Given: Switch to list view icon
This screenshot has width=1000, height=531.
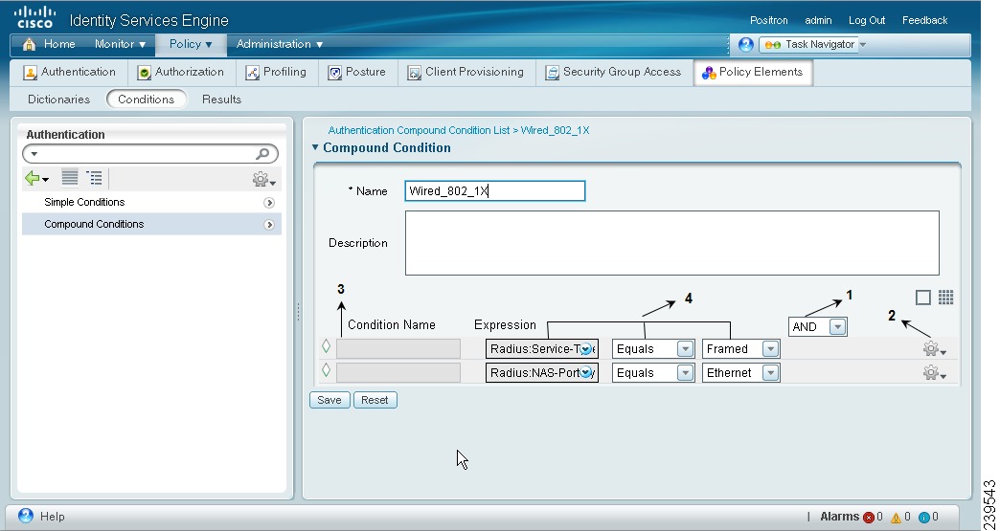Looking at the screenshot, I should 70,178.
